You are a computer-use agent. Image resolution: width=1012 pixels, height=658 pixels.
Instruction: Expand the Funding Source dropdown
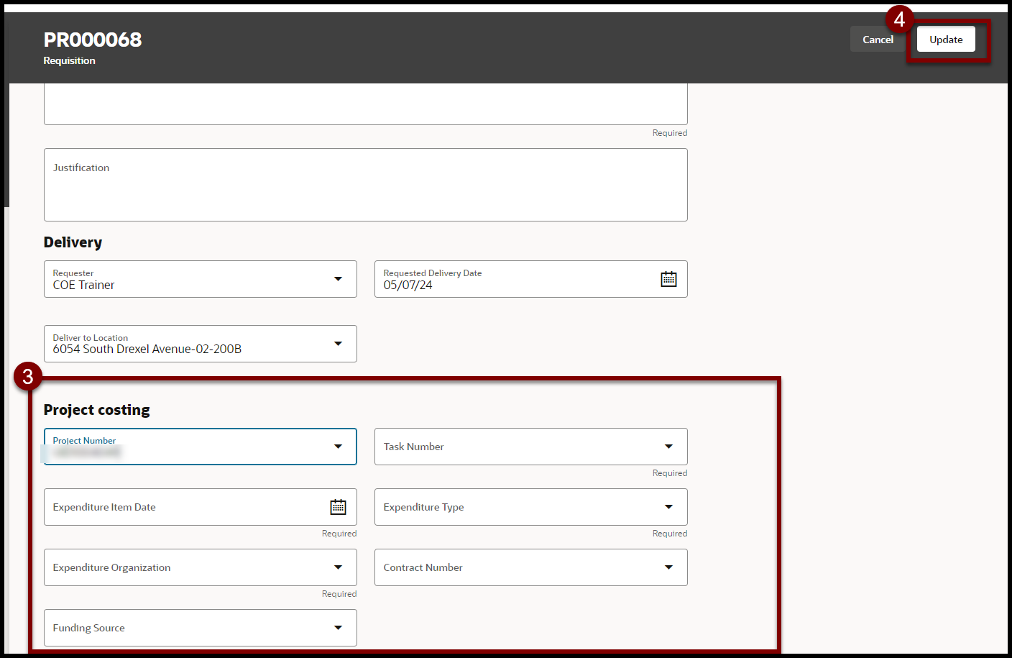coord(338,628)
